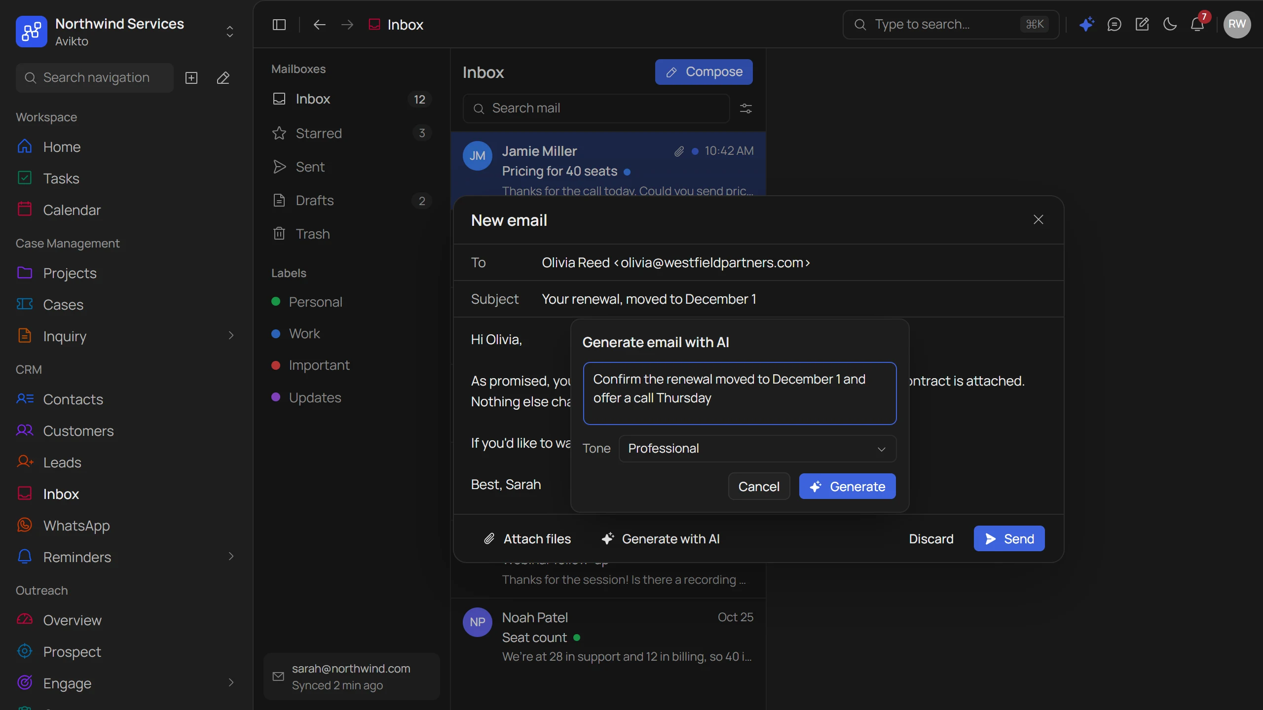This screenshot has height=710, width=1263.
Task: Filter by the blue Work label
Action: tap(351, 334)
